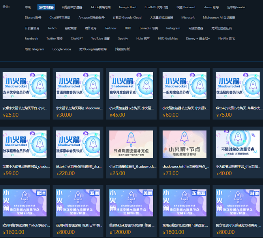Go to 开发者账号 category

[32, 28]
